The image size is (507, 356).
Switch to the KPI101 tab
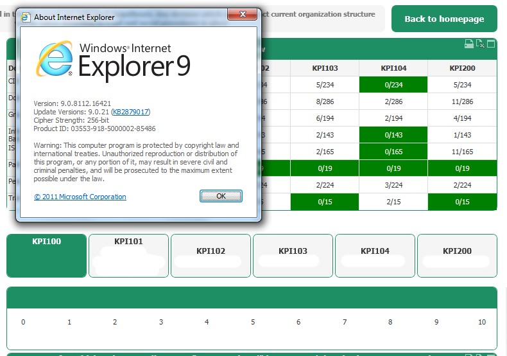coord(129,256)
